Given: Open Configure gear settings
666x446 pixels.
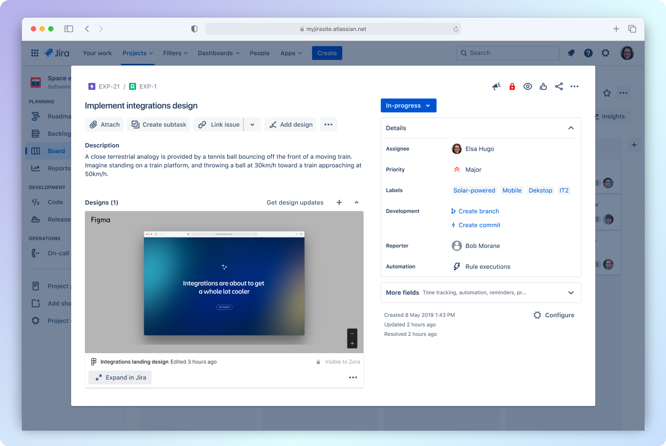Looking at the screenshot, I should tap(554, 315).
